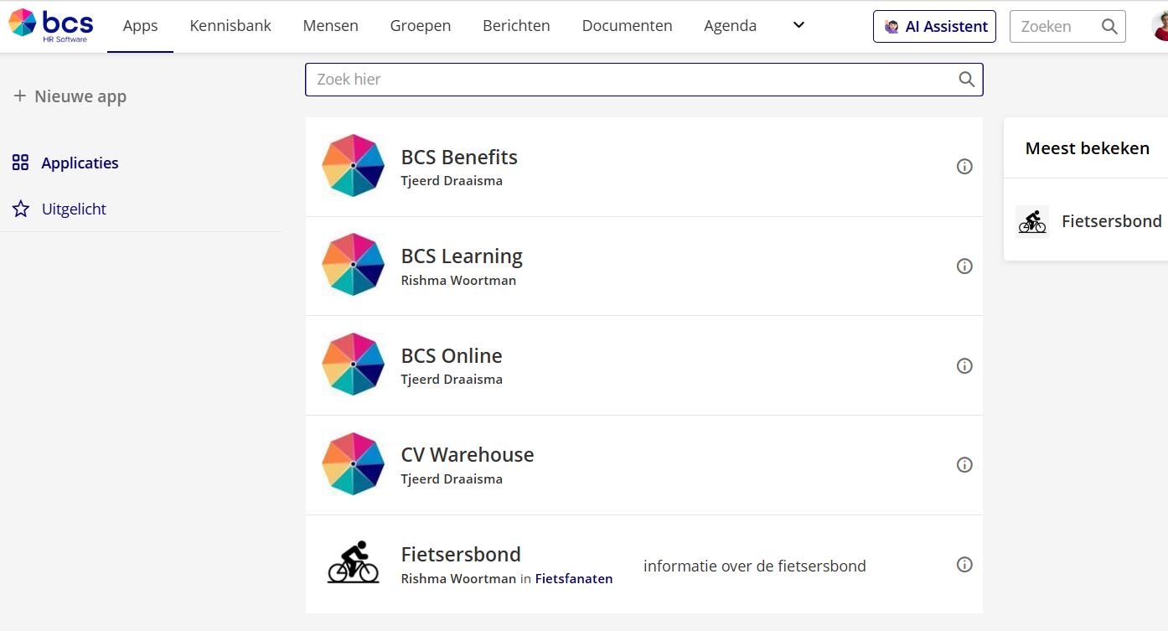Click magnifier icon in top Zoeken box

pos(1109,27)
